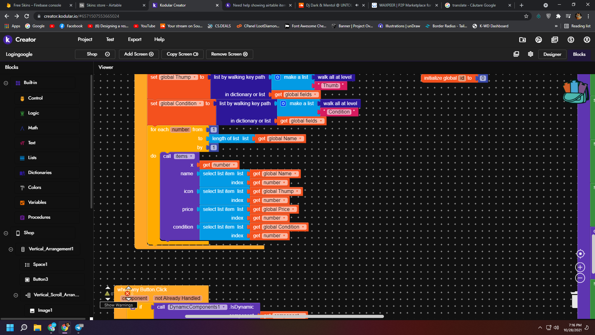Open the settings gear in the screen toolbar
This screenshot has height=335, width=595.
pos(531,54)
